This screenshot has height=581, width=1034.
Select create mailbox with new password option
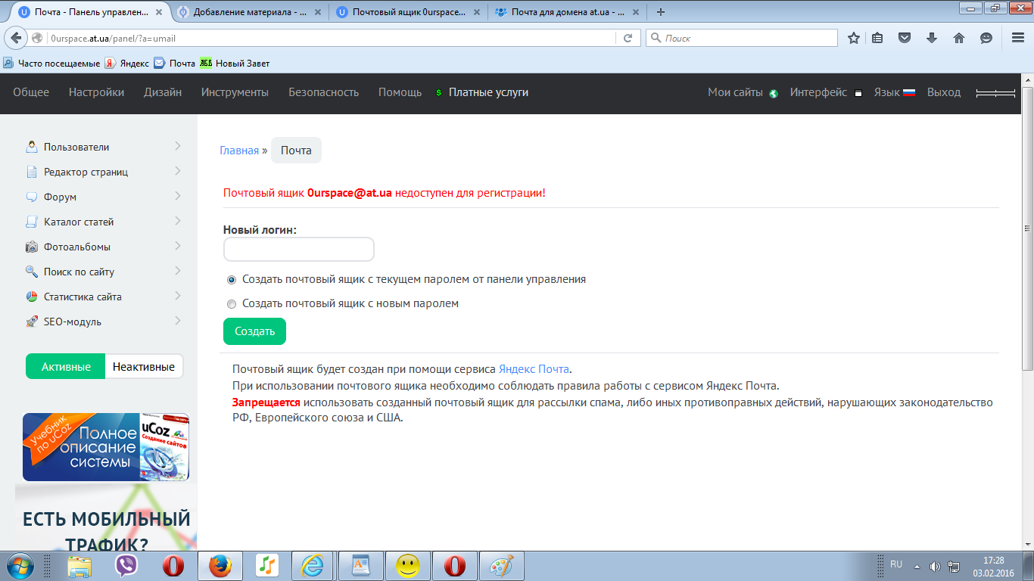point(232,304)
